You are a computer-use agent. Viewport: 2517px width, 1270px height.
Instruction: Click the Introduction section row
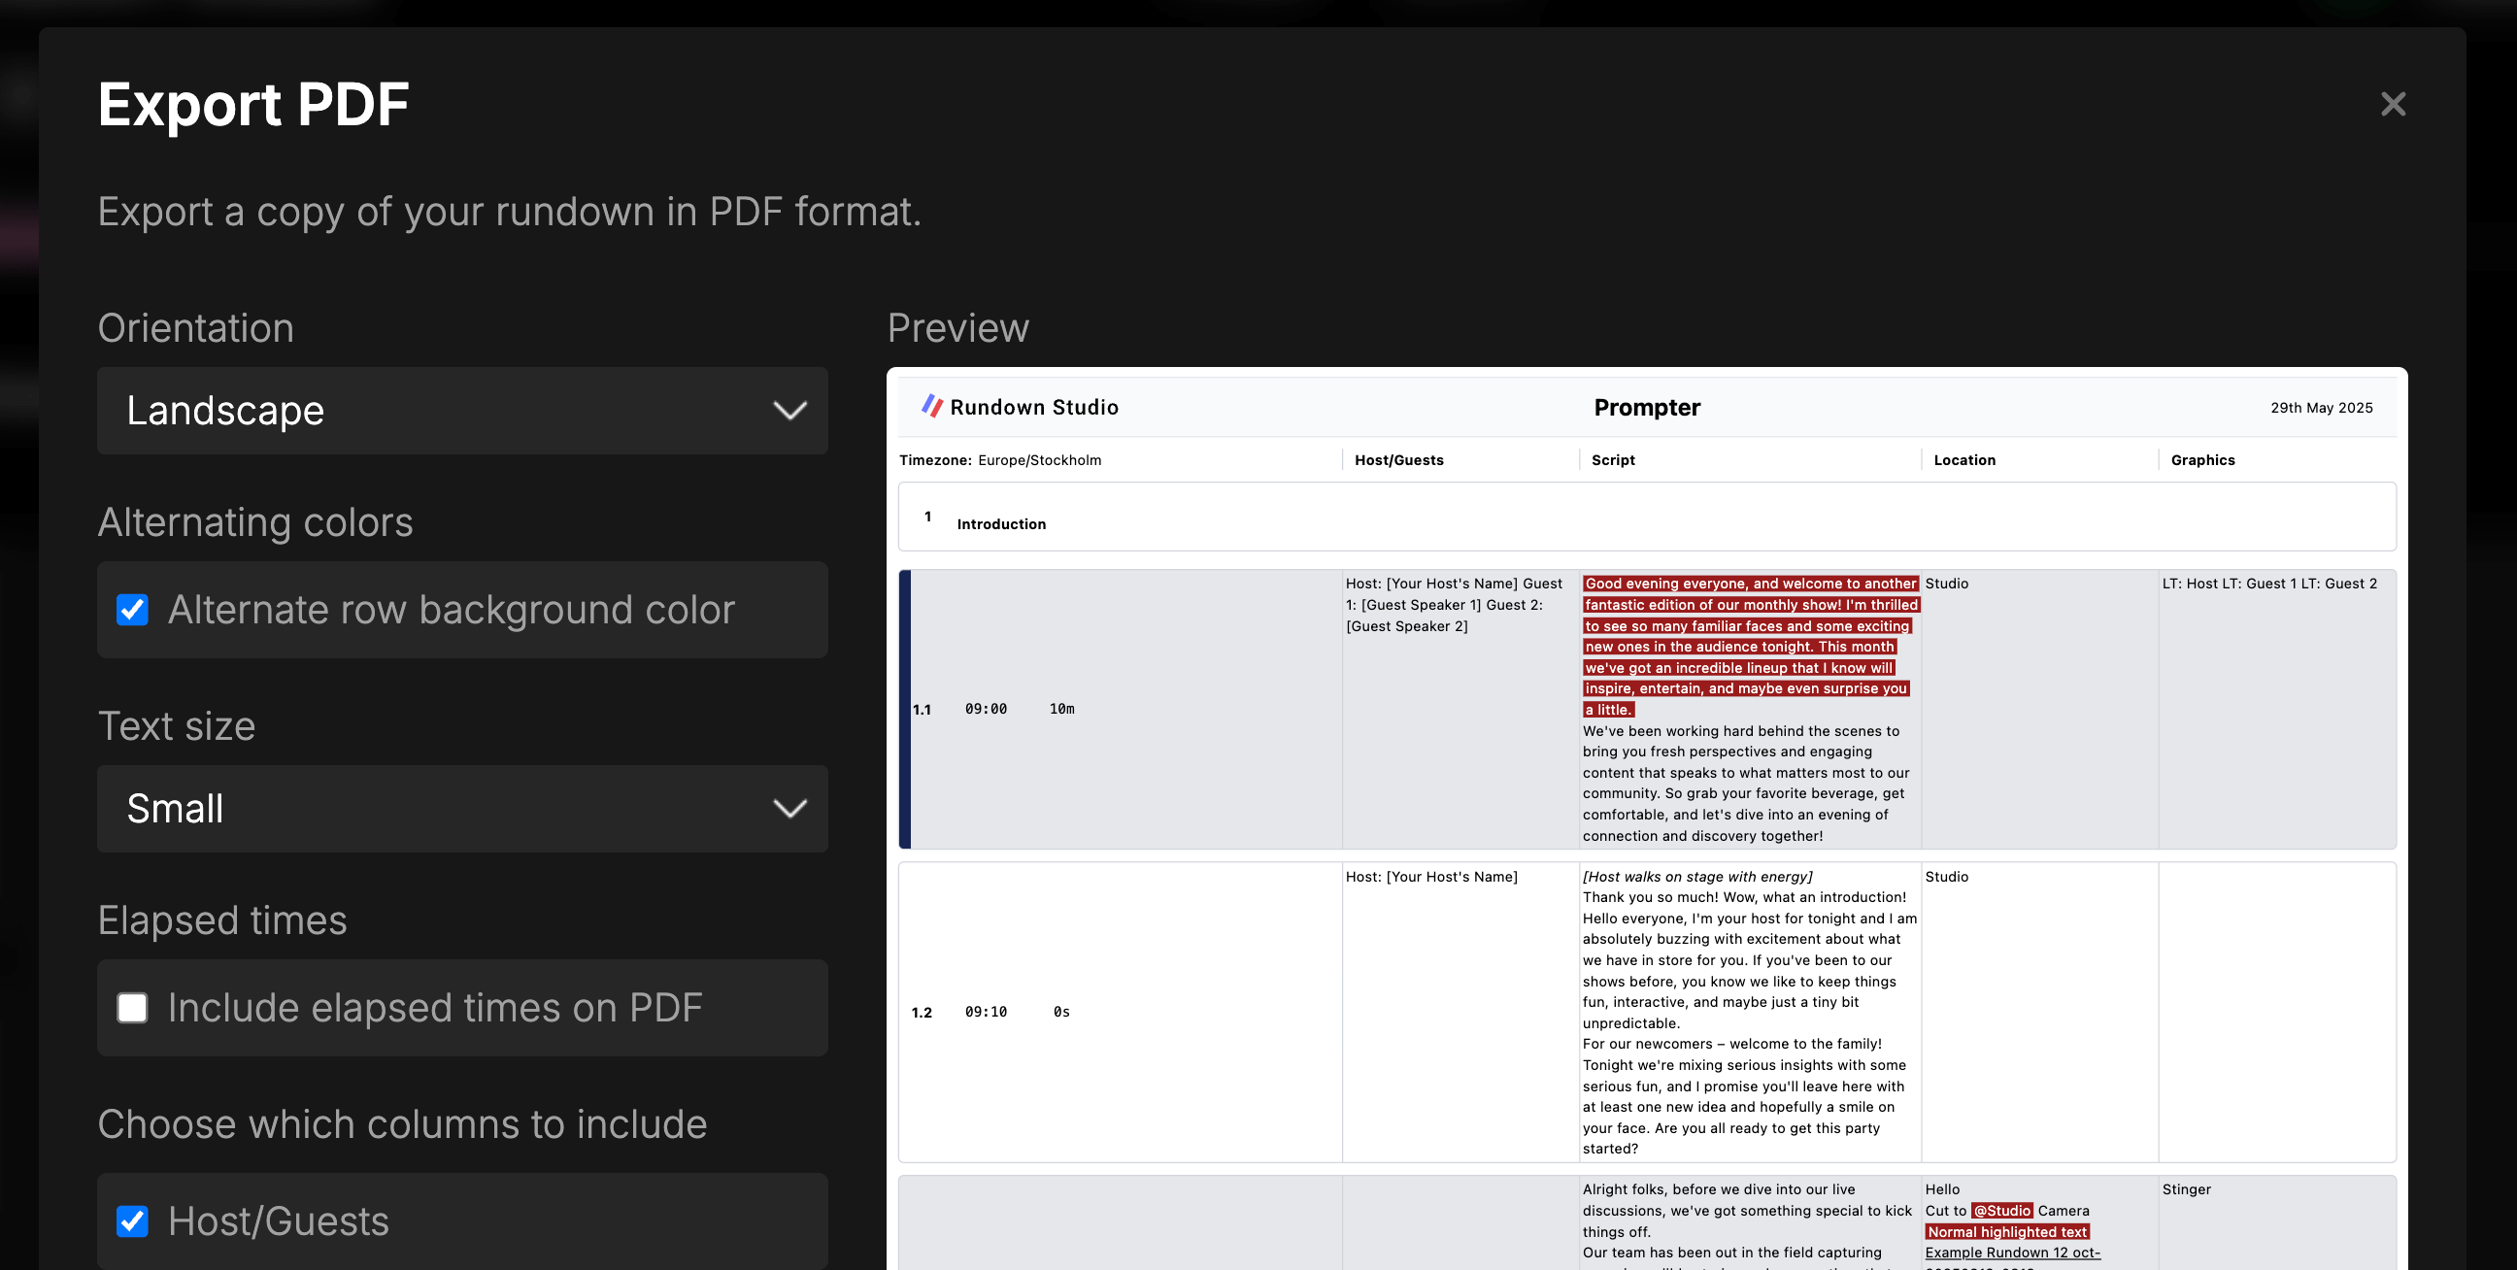(1646, 517)
